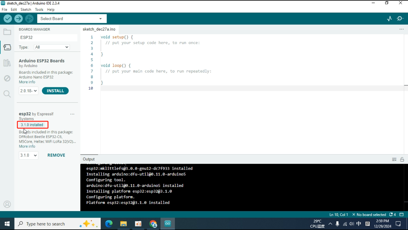
Task: Click the Verify sketch checkmark button
Action: pyautogui.click(x=8, y=19)
